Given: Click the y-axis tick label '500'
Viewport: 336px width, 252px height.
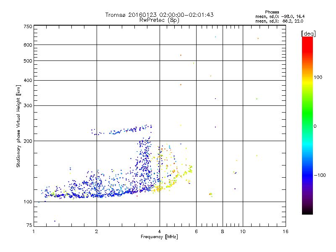Looking at the screenshot, I should point(28,61).
